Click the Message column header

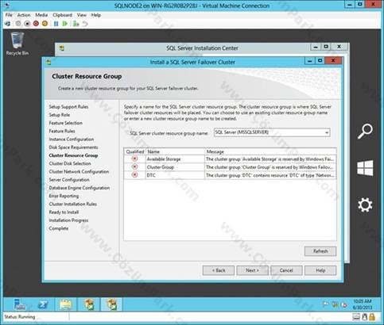pos(270,151)
